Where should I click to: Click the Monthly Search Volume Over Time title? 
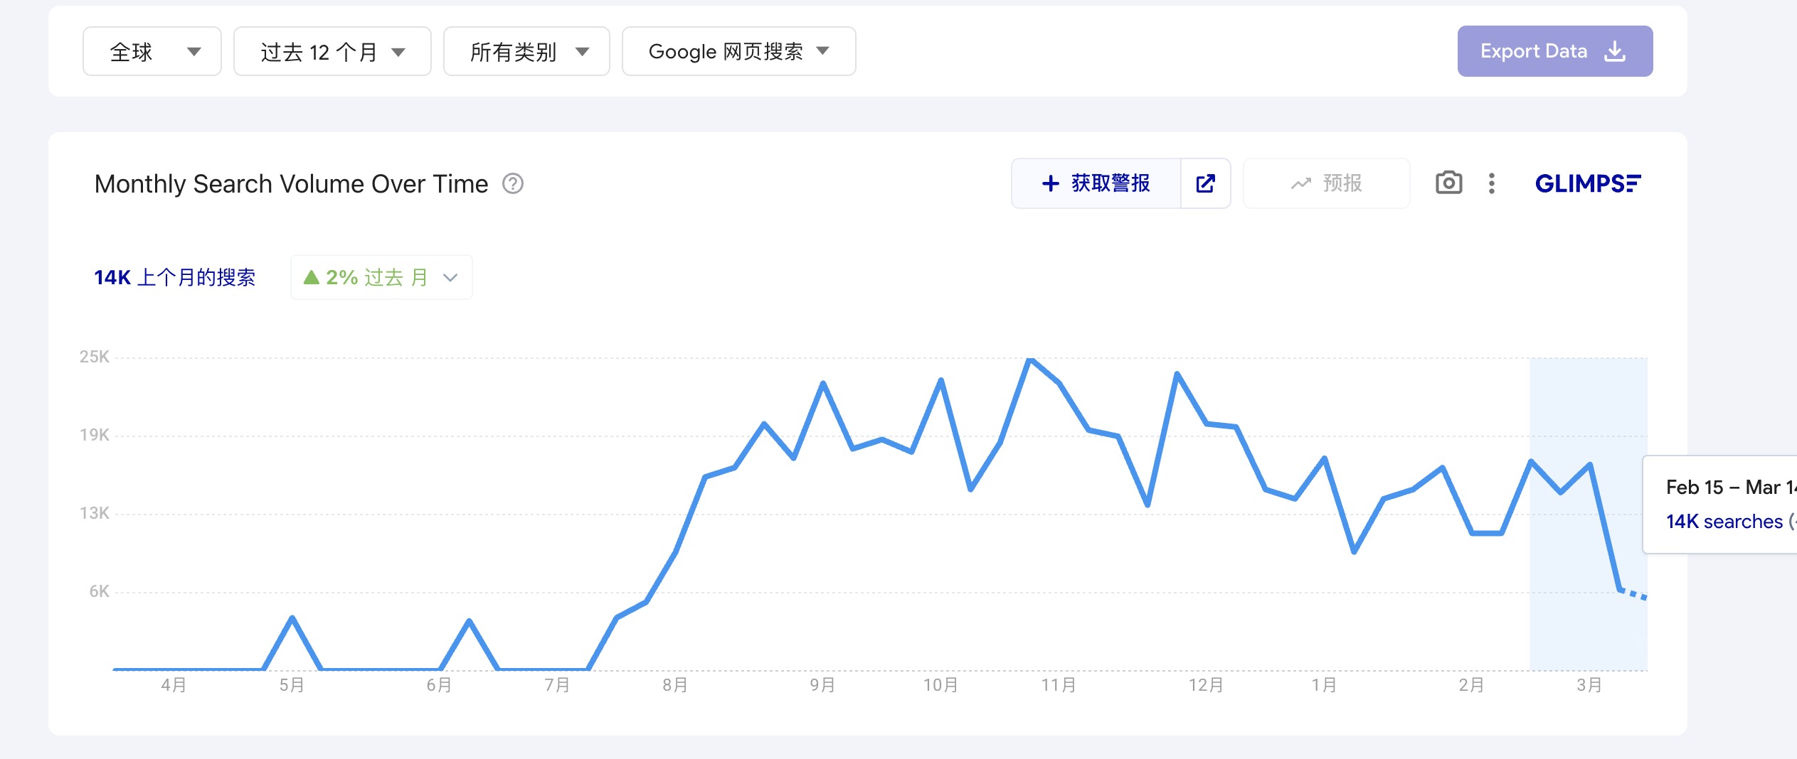click(x=291, y=184)
